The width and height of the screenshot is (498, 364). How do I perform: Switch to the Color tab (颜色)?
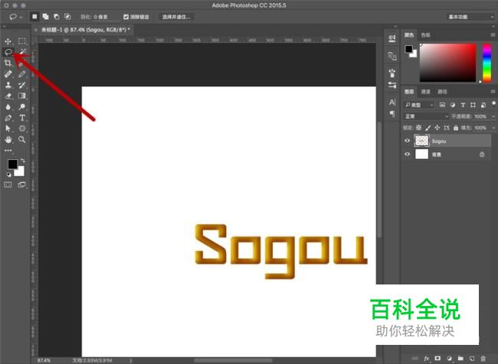tap(409, 35)
